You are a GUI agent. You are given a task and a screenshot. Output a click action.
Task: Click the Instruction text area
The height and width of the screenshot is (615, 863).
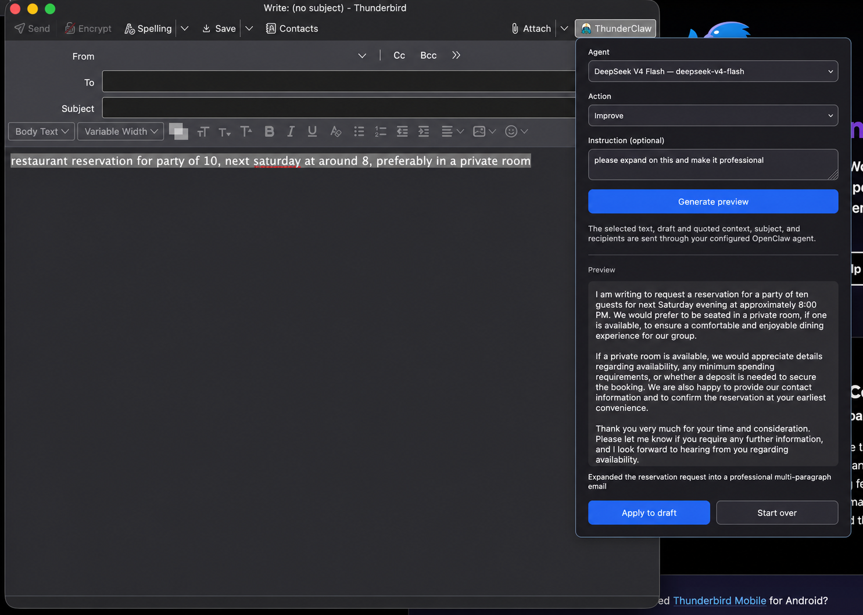coord(713,164)
